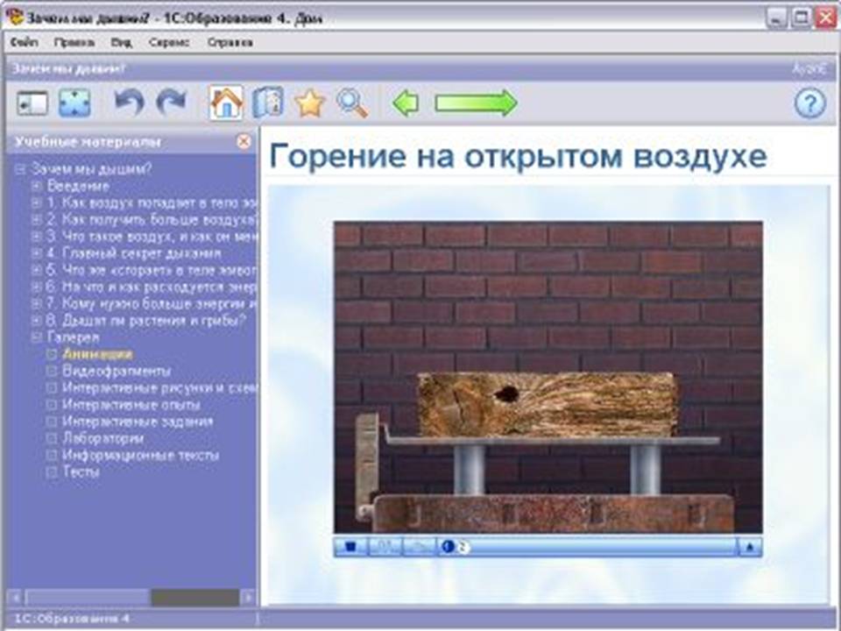Image resolution: width=841 pixels, height=631 pixels.
Task: Open the Файл menu
Action: tap(25, 42)
